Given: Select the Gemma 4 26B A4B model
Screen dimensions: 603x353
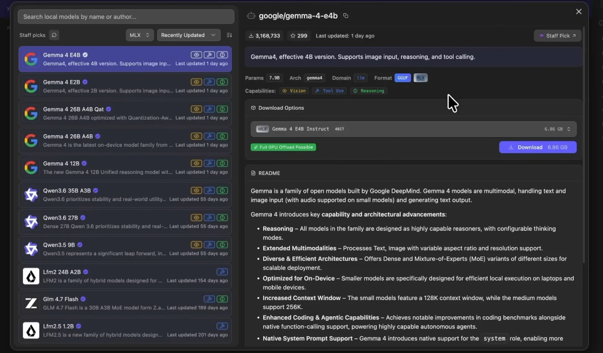Looking at the screenshot, I should coord(125,140).
